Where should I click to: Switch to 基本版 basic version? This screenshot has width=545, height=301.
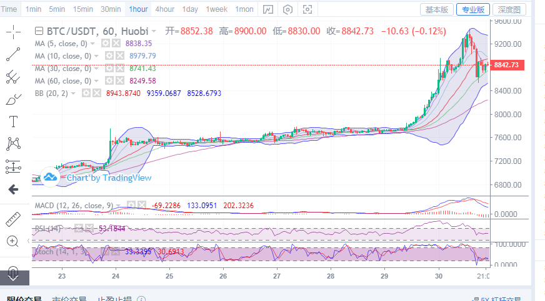(x=437, y=10)
